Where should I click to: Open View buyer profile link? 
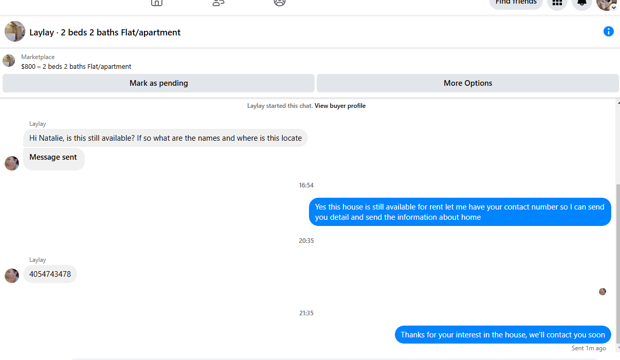(340, 106)
